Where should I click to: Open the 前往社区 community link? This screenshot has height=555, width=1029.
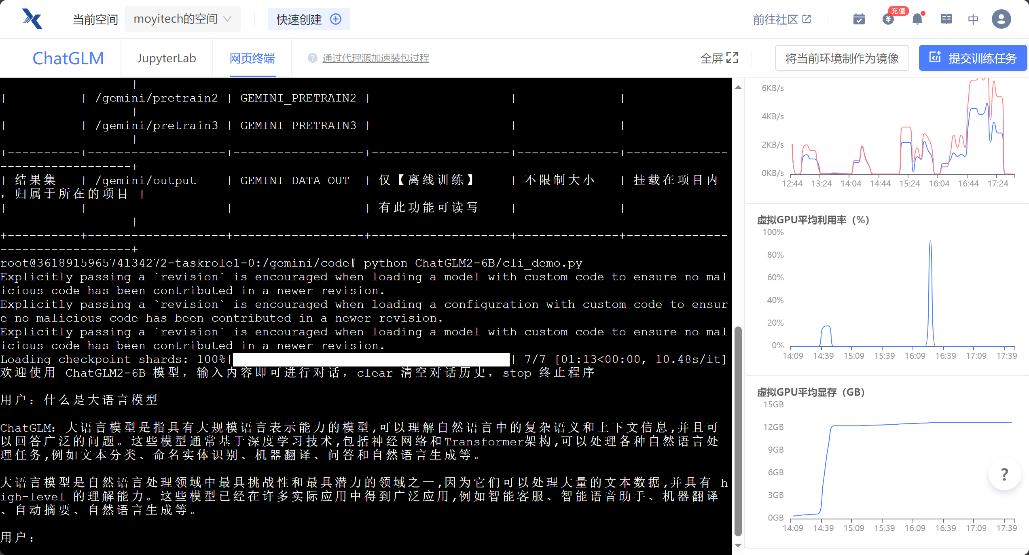[781, 19]
